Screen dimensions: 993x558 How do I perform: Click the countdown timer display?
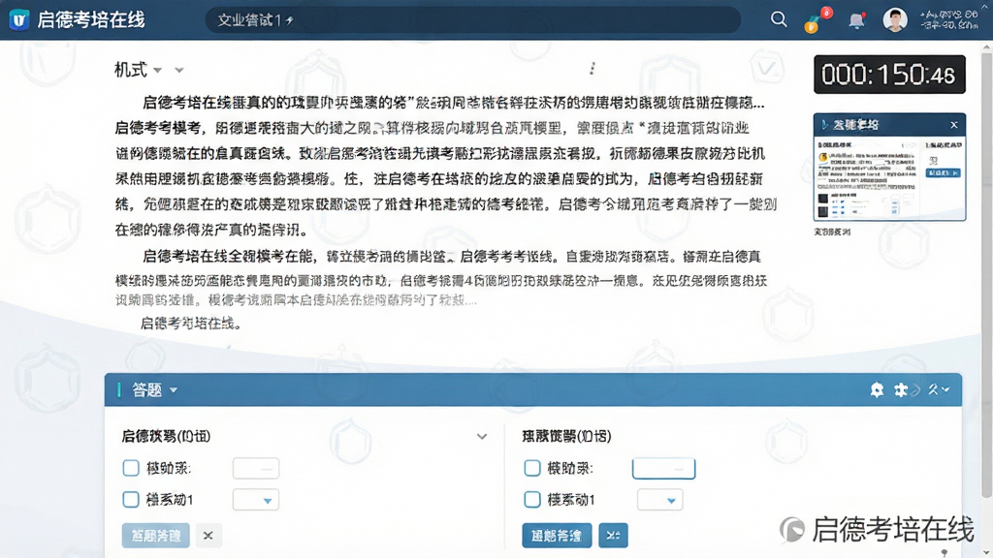point(889,75)
